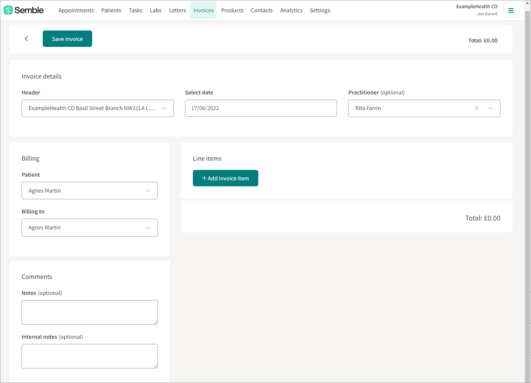This screenshot has height=383, width=531.
Task: Click into the Notes text area
Action: coord(90,312)
